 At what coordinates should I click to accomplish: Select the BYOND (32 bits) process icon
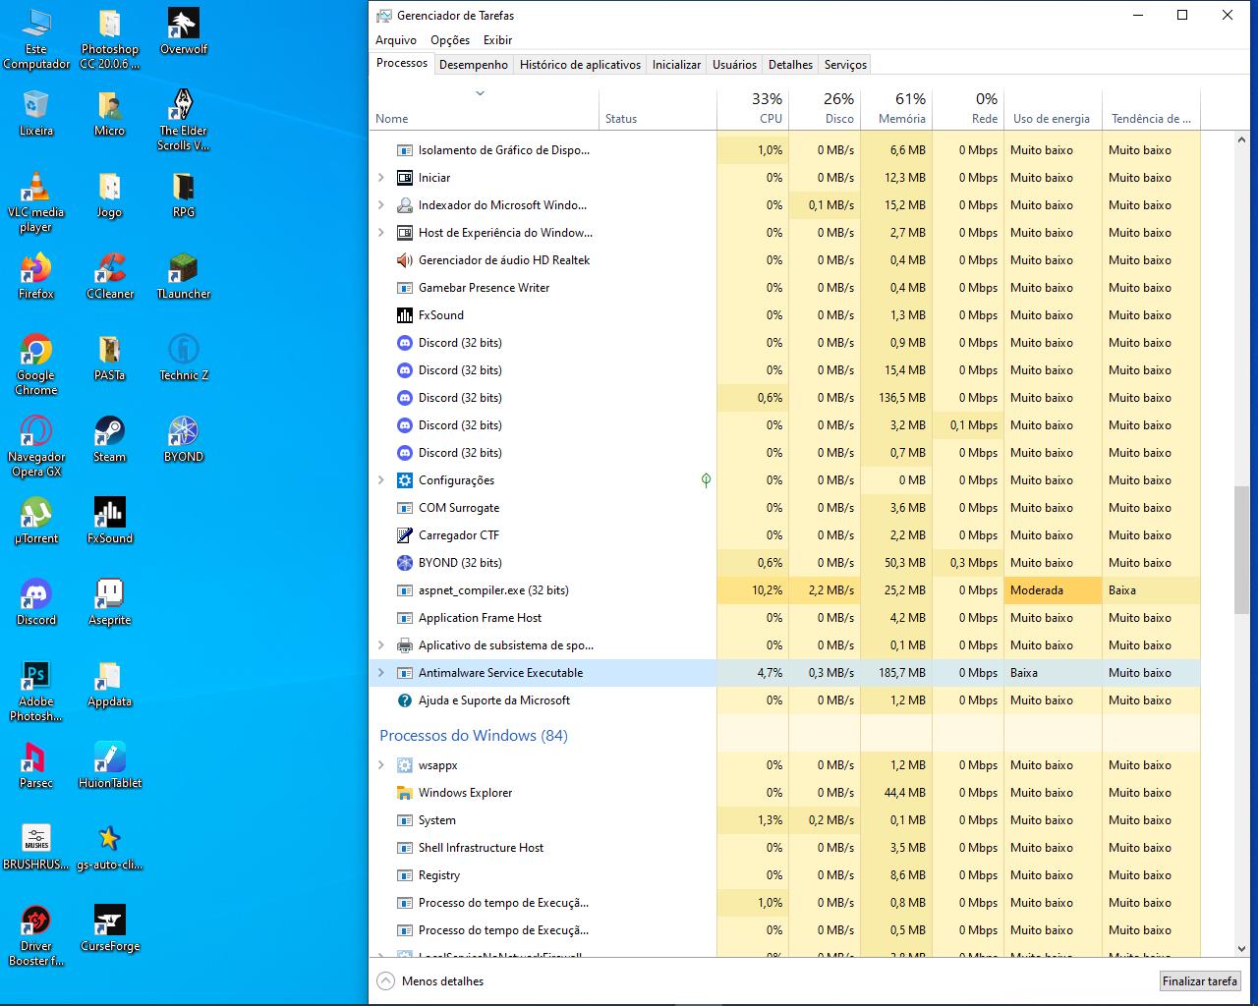click(404, 563)
